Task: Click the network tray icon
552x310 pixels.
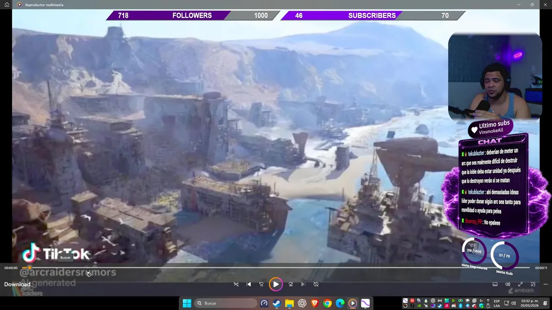Action: pyautogui.click(x=507, y=303)
